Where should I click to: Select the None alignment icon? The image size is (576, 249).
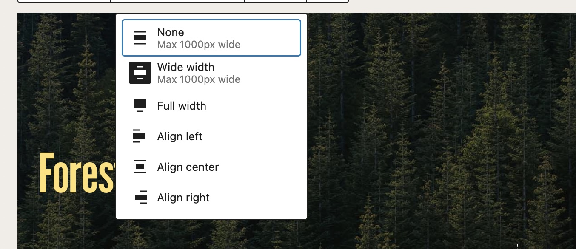[x=140, y=38]
